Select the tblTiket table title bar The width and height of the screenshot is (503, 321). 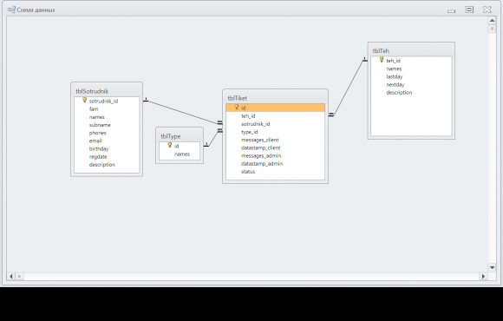pos(275,98)
